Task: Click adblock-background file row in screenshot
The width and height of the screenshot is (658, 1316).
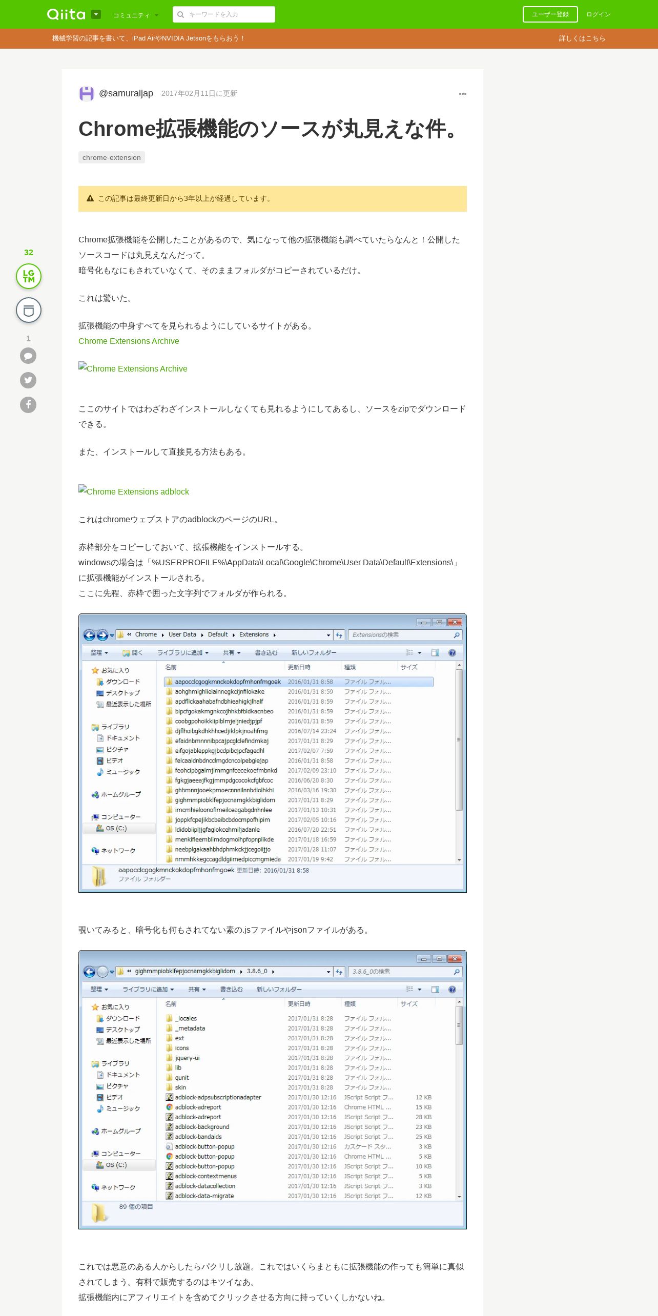Action: [x=299, y=1127]
